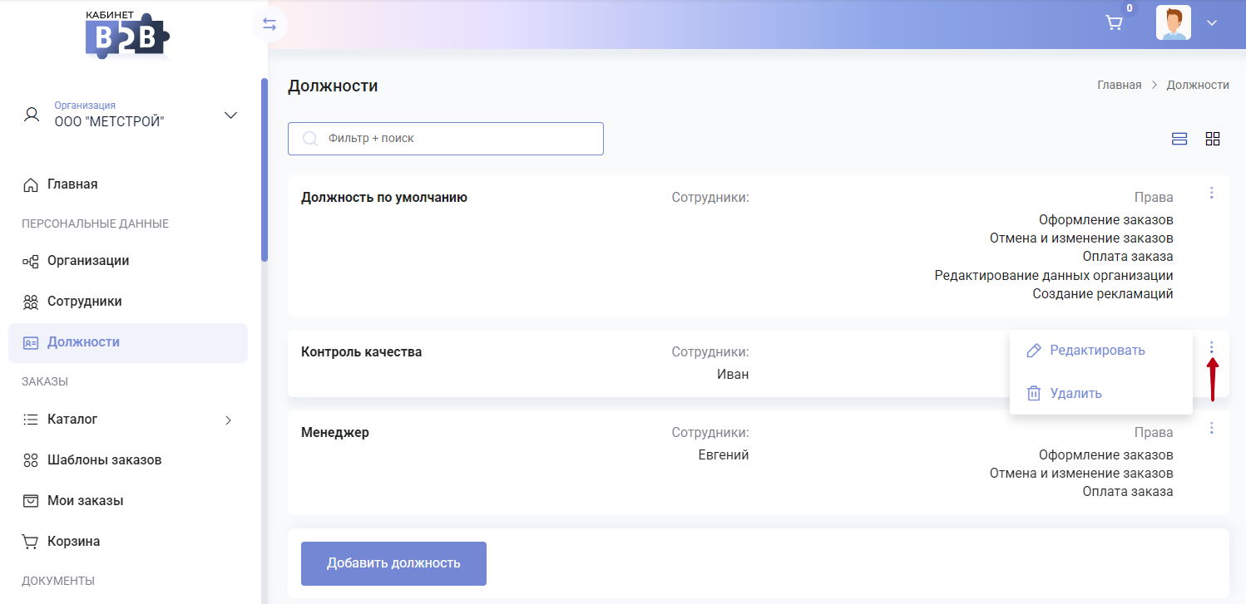Toggle options menu for Контроль качества
The image size is (1246, 604).
[x=1211, y=347]
